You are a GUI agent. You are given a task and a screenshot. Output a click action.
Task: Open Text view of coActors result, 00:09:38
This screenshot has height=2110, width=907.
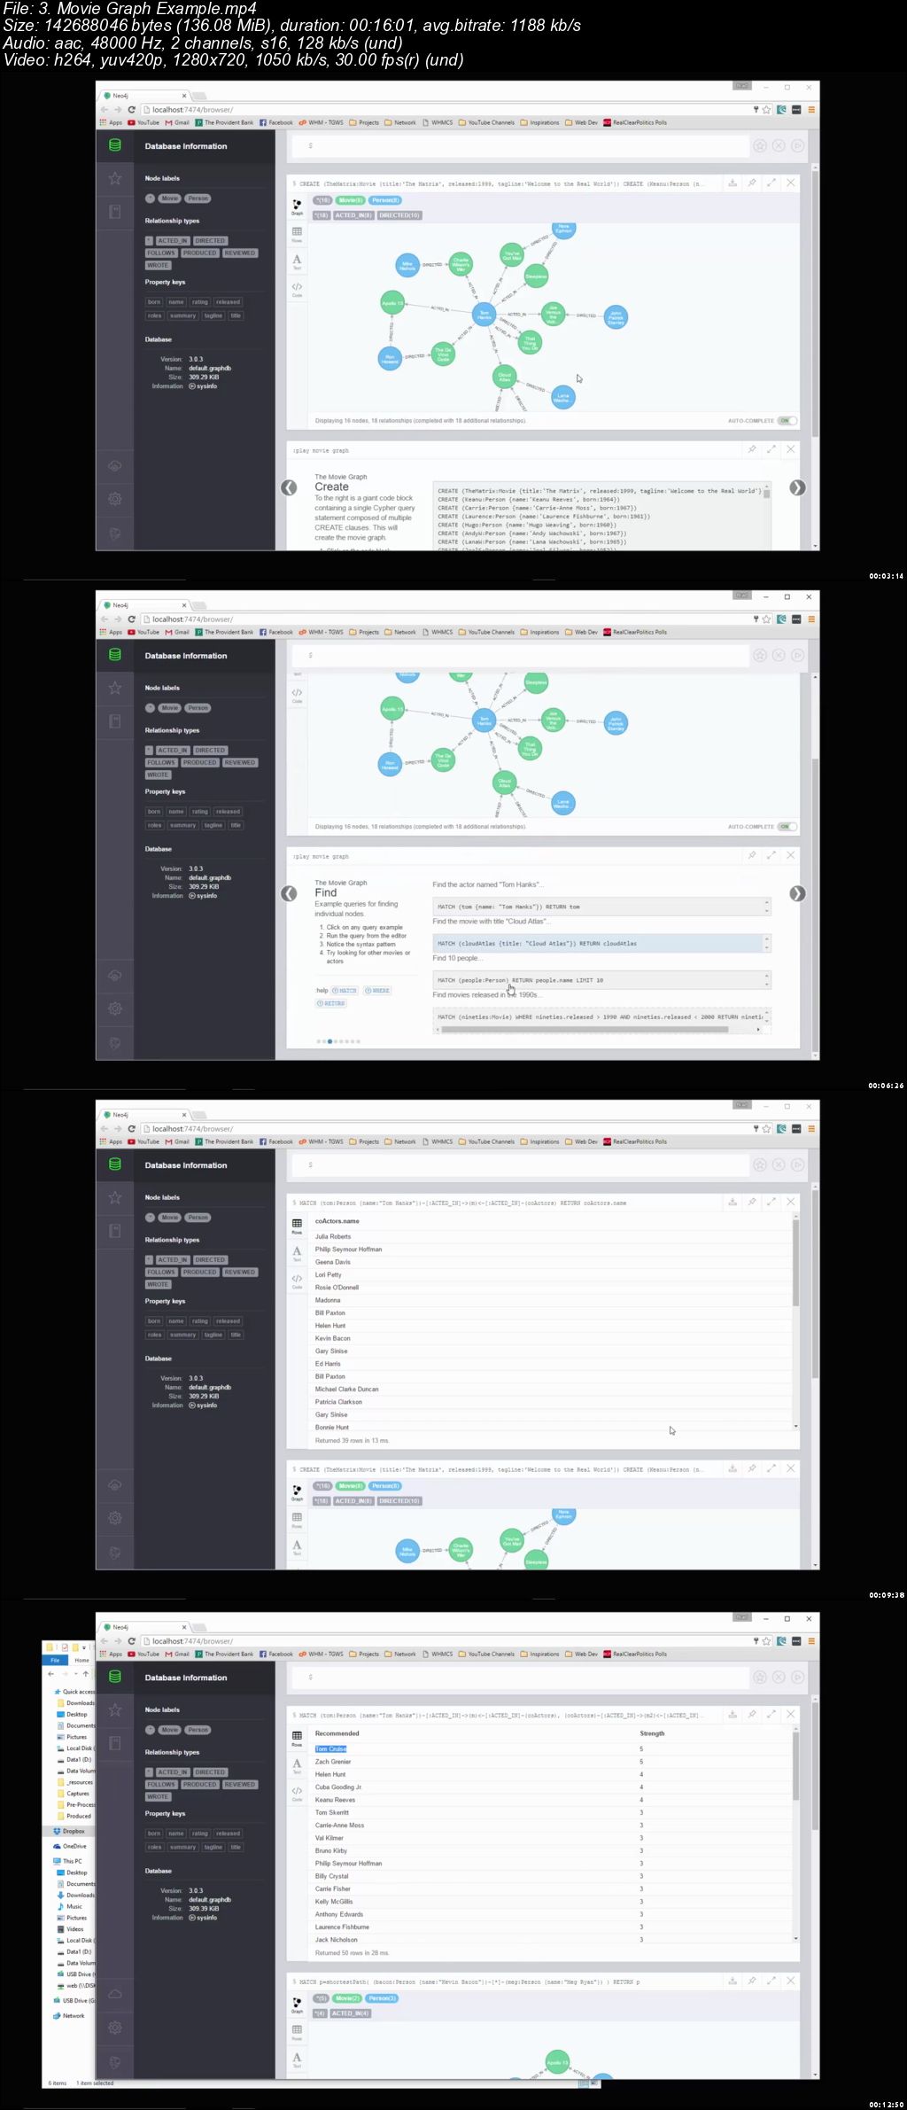[x=297, y=1253]
